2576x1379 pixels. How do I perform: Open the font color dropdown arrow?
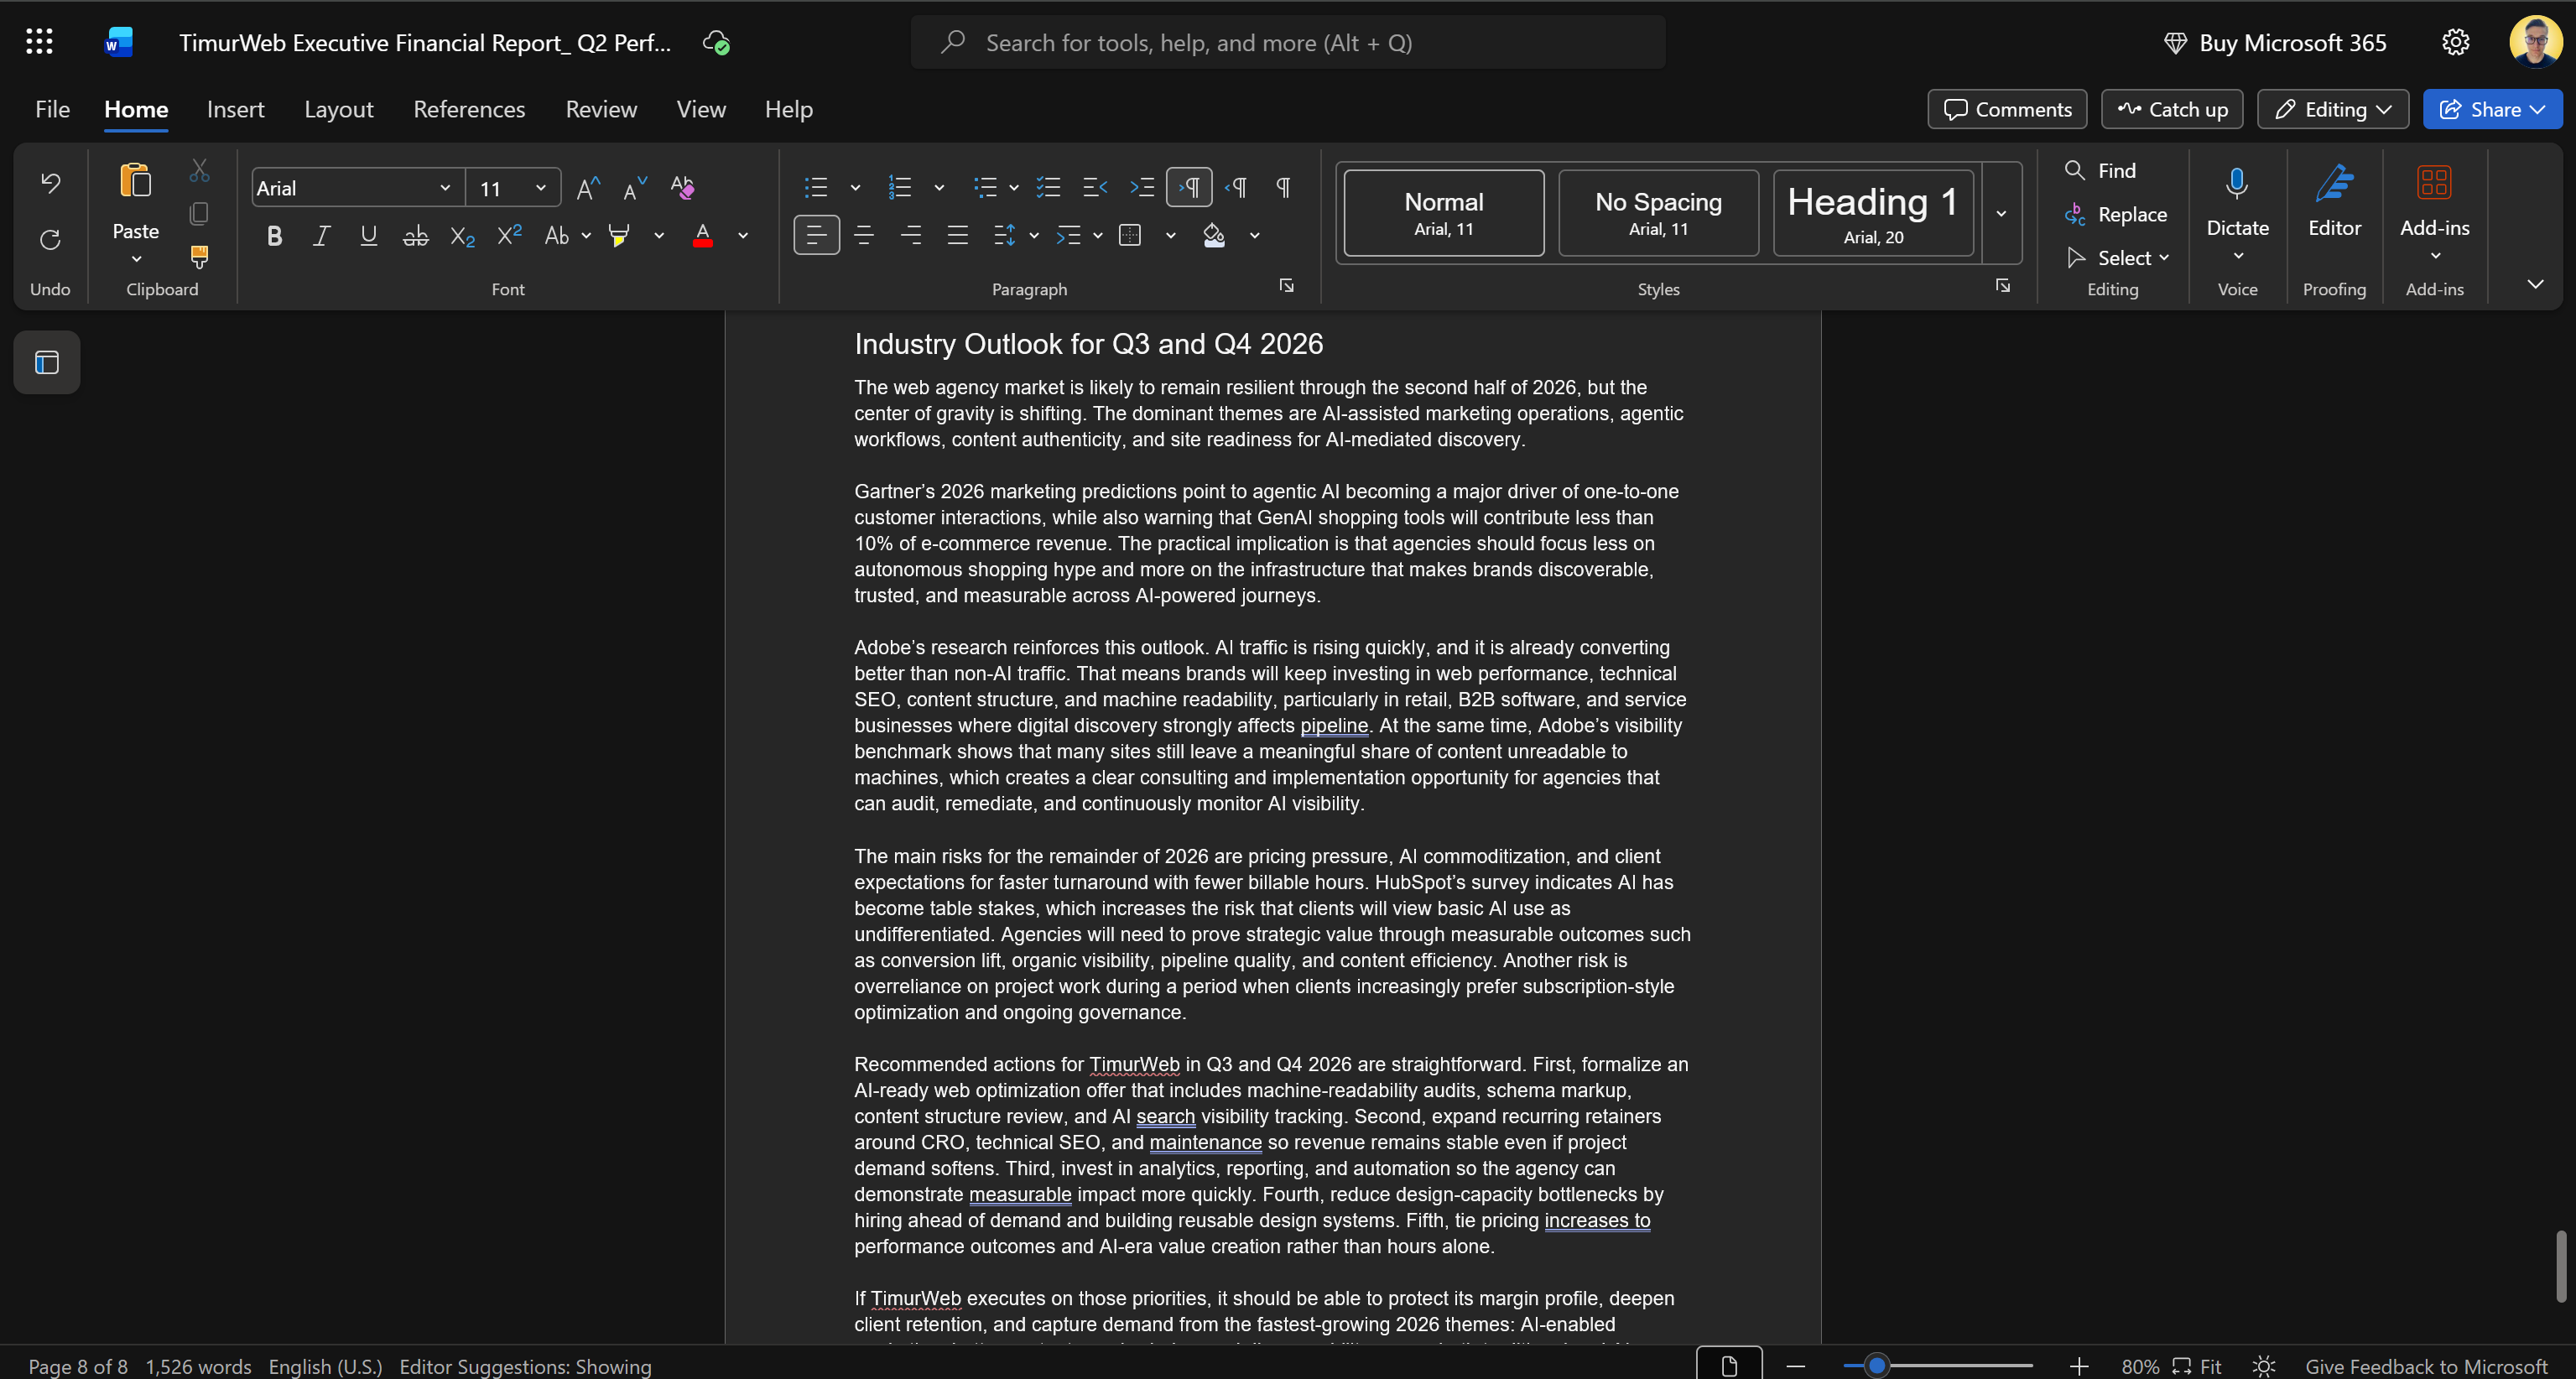743,236
